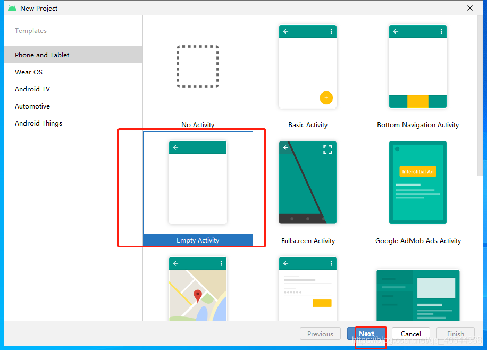
Task: Click the Previous button
Action: click(x=320, y=334)
